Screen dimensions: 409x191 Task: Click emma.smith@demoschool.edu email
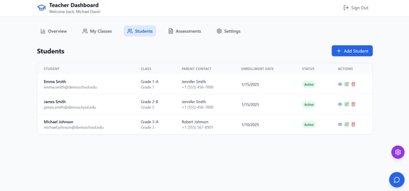[x=70, y=87]
